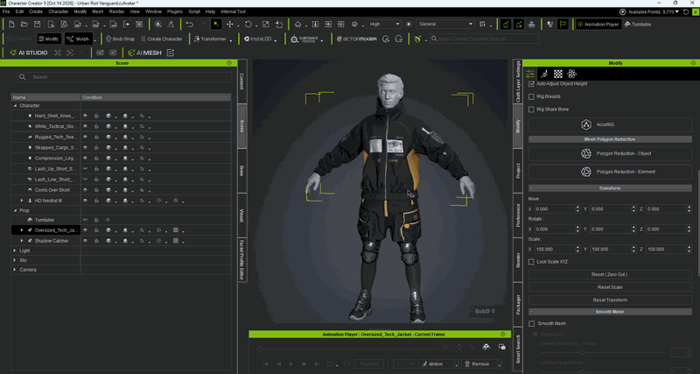
Task: Click the Reset Transform button
Action: tap(610, 300)
